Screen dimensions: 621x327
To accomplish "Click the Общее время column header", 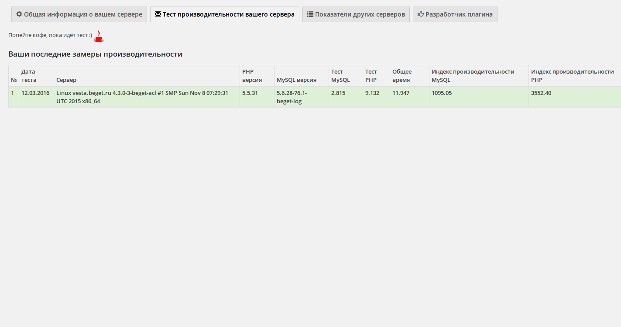I will (401, 76).
